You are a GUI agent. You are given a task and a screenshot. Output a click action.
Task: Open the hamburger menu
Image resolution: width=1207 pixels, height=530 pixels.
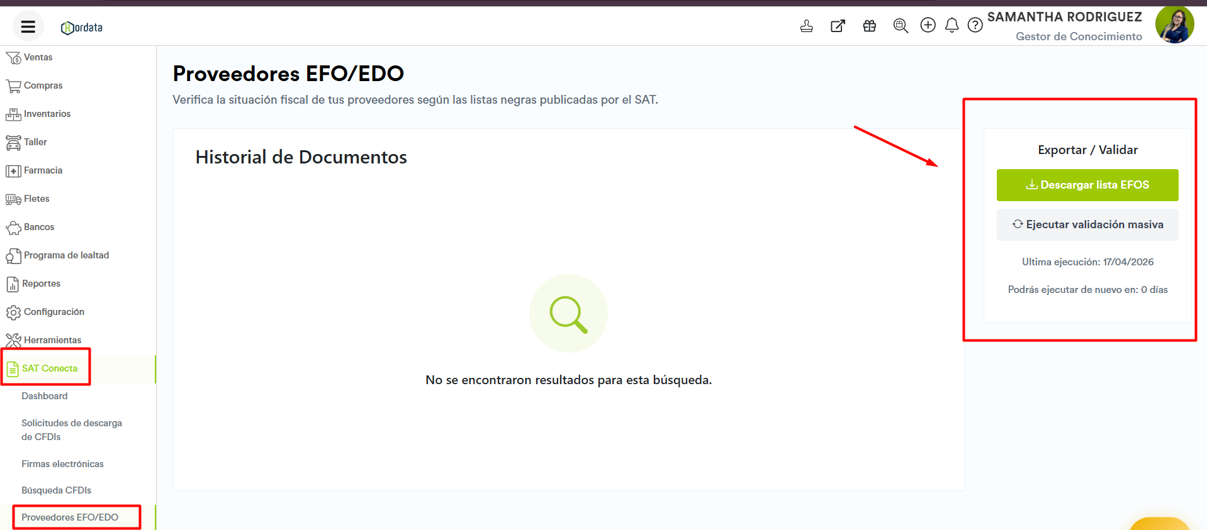pos(28,26)
